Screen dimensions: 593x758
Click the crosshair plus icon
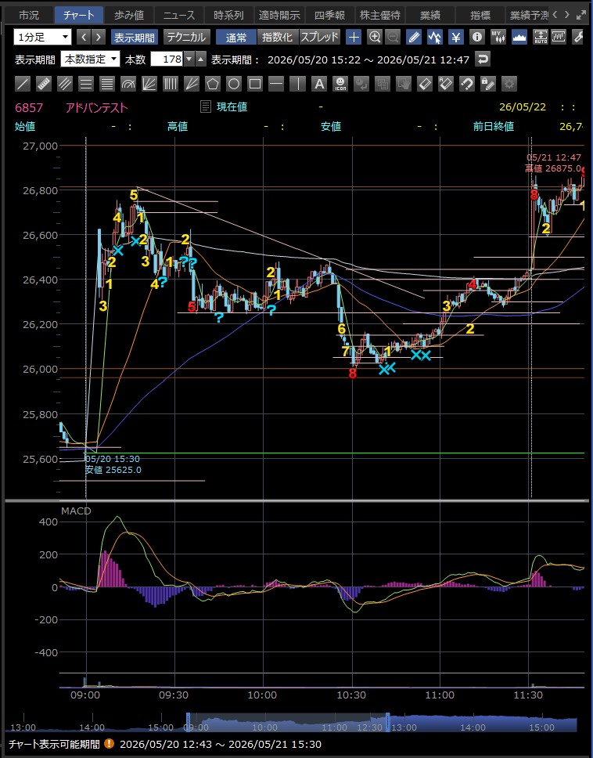(354, 38)
